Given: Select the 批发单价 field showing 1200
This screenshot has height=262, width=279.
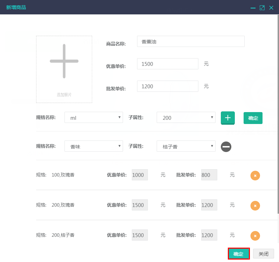Looking at the screenshot, I should (168, 86).
